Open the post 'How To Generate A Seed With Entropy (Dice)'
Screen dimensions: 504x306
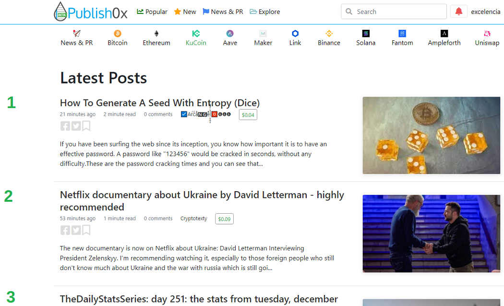(x=160, y=103)
